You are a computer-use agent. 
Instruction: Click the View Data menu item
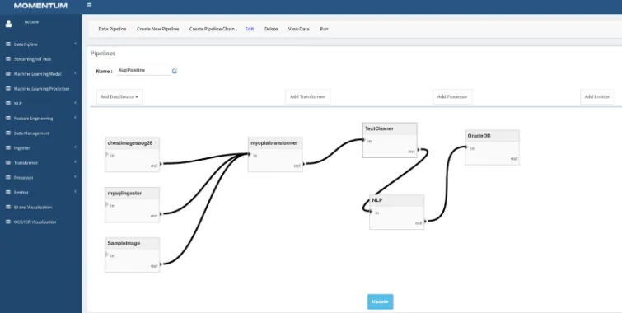[x=299, y=29]
